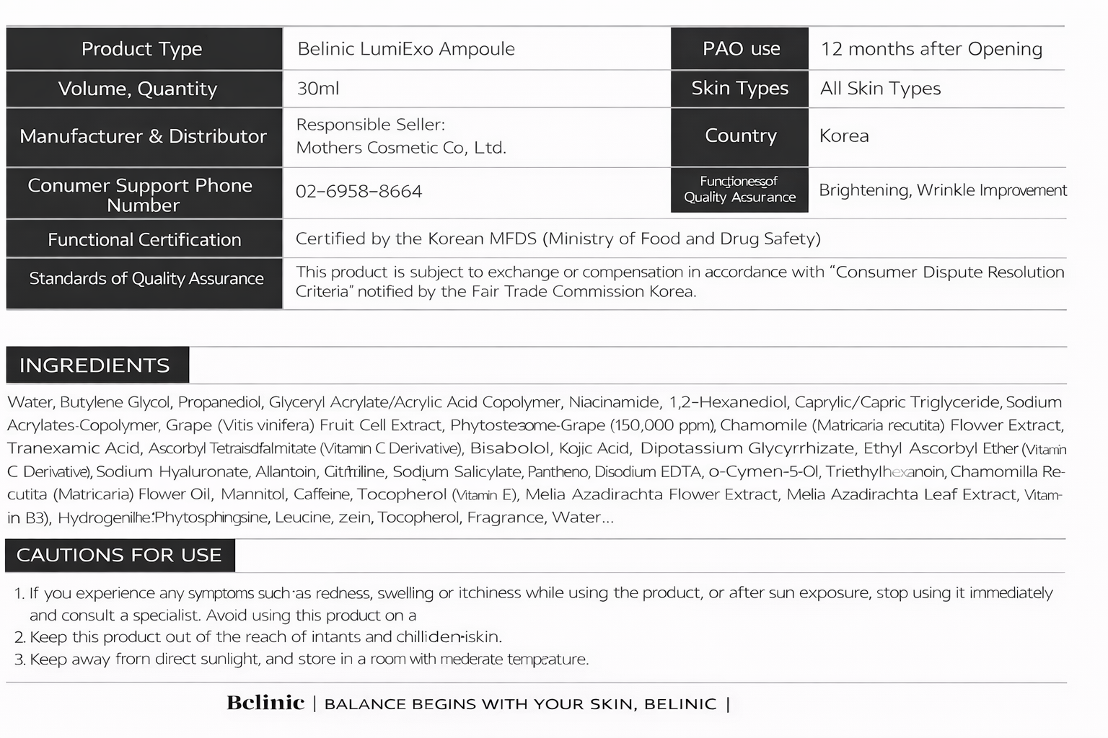This screenshot has width=1108, height=738.
Task: Click the Belinic brand logo at bottom
Action: pos(265,703)
